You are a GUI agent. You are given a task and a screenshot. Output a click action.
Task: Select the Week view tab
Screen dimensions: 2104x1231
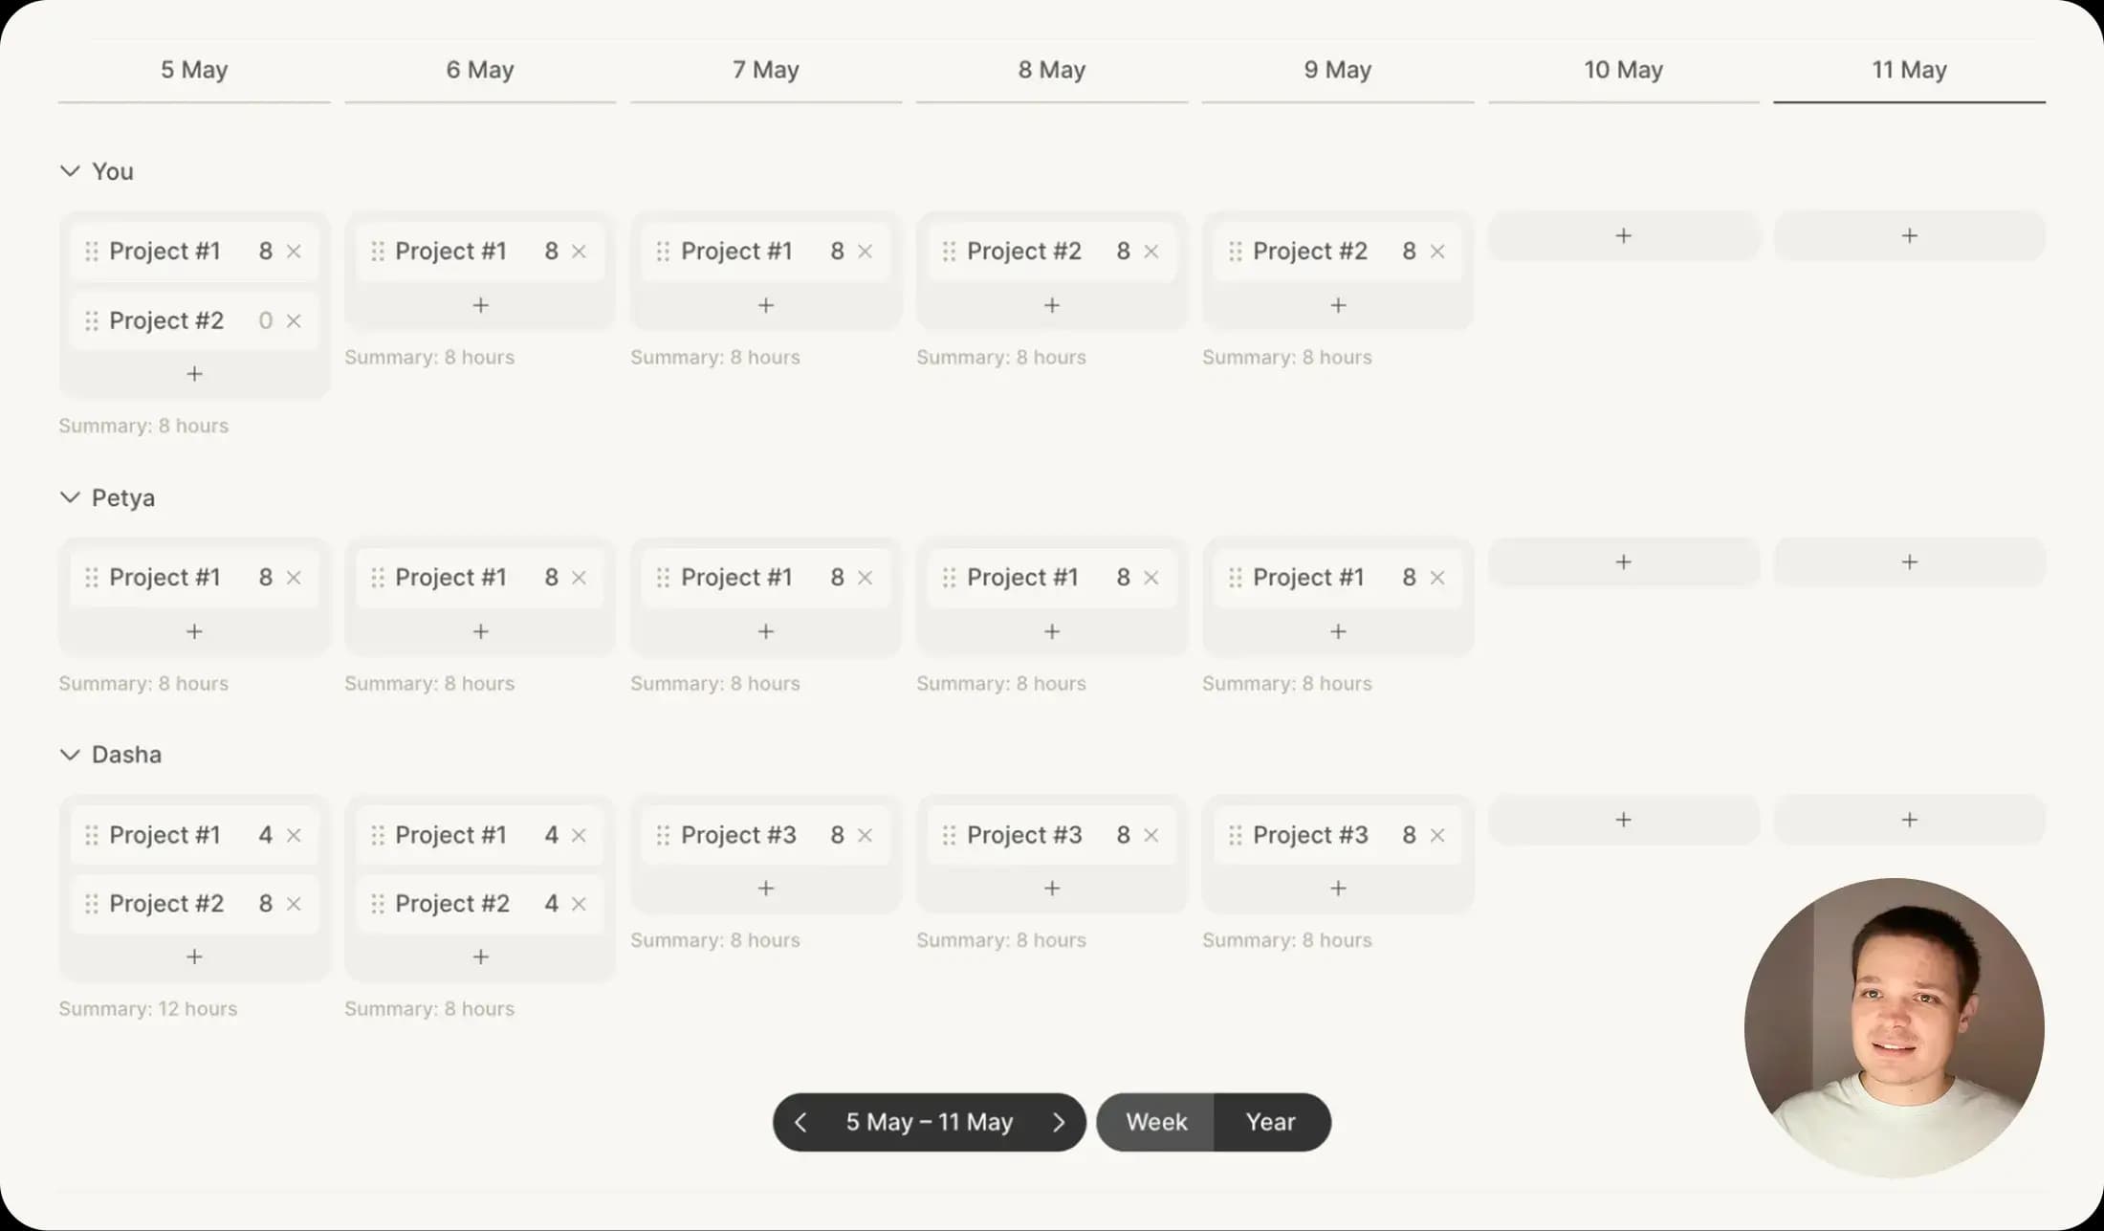[x=1156, y=1122]
